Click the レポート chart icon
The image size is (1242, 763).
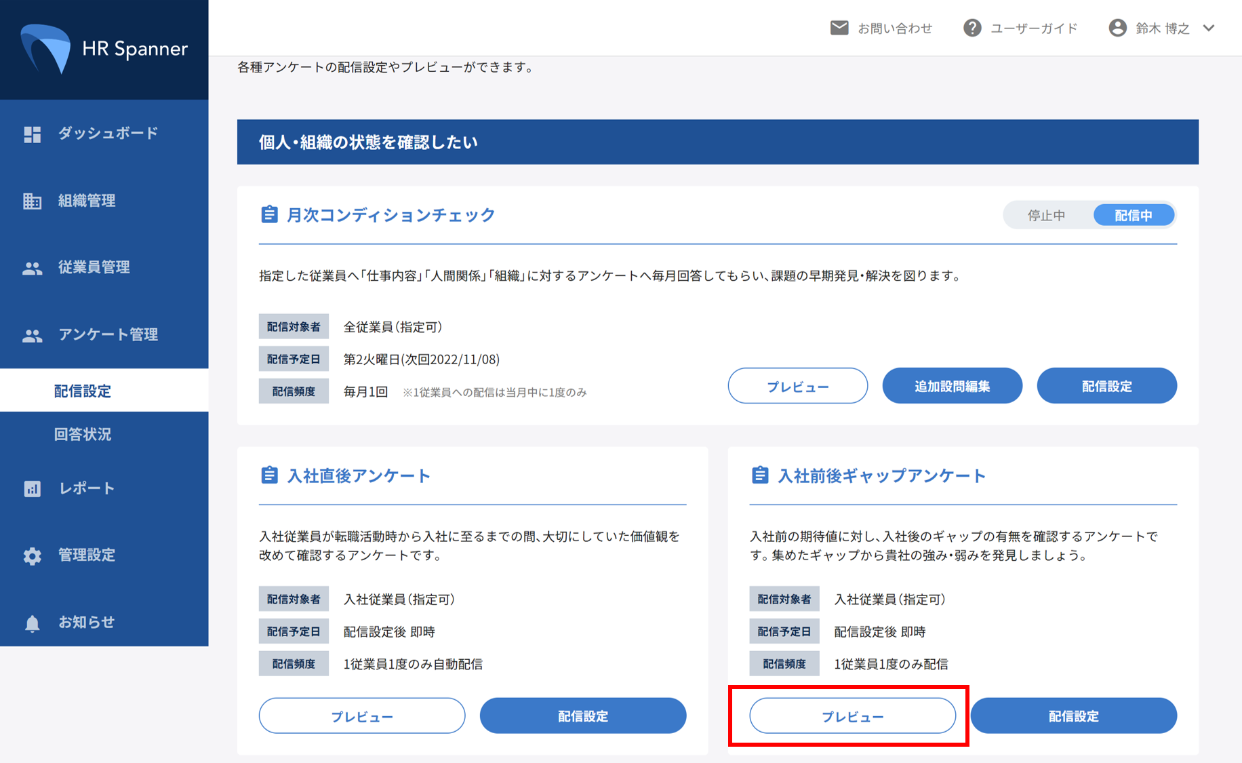coord(32,489)
